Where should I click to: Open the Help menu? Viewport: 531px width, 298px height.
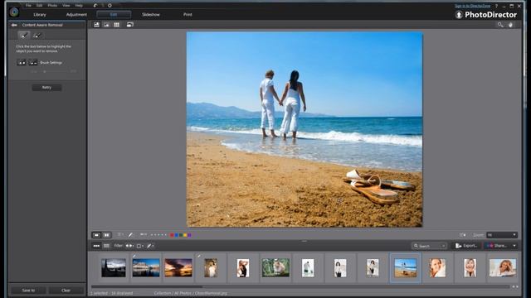click(x=79, y=6)
